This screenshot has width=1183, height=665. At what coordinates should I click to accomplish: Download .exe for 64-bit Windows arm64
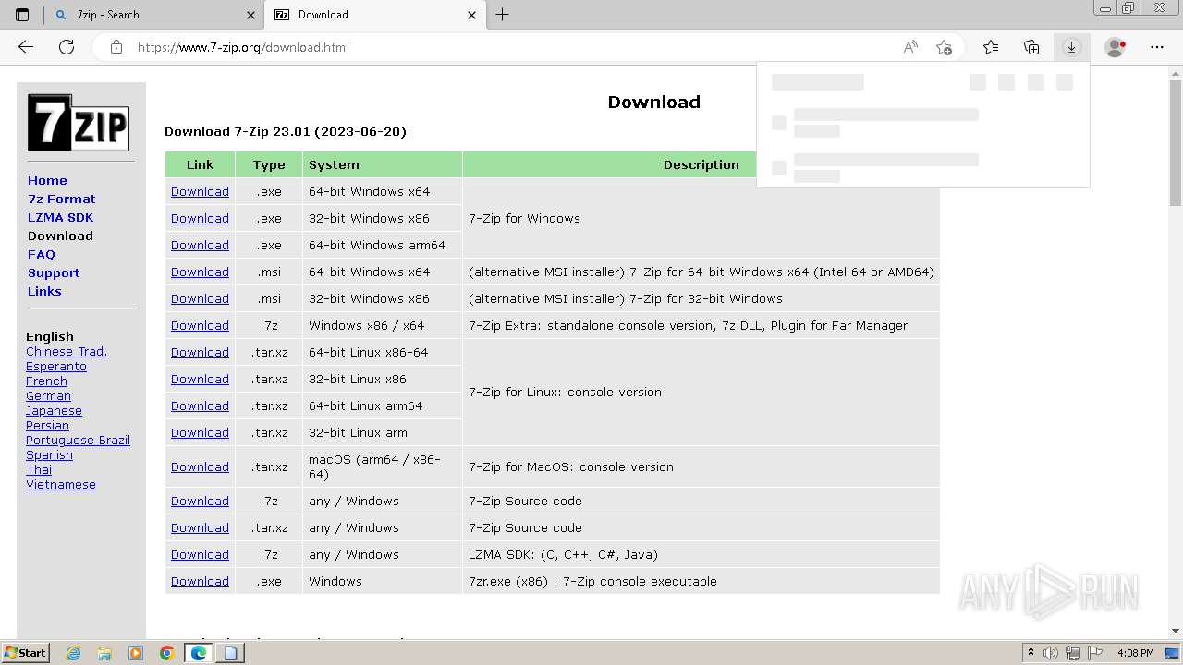(x=200, y=245)
